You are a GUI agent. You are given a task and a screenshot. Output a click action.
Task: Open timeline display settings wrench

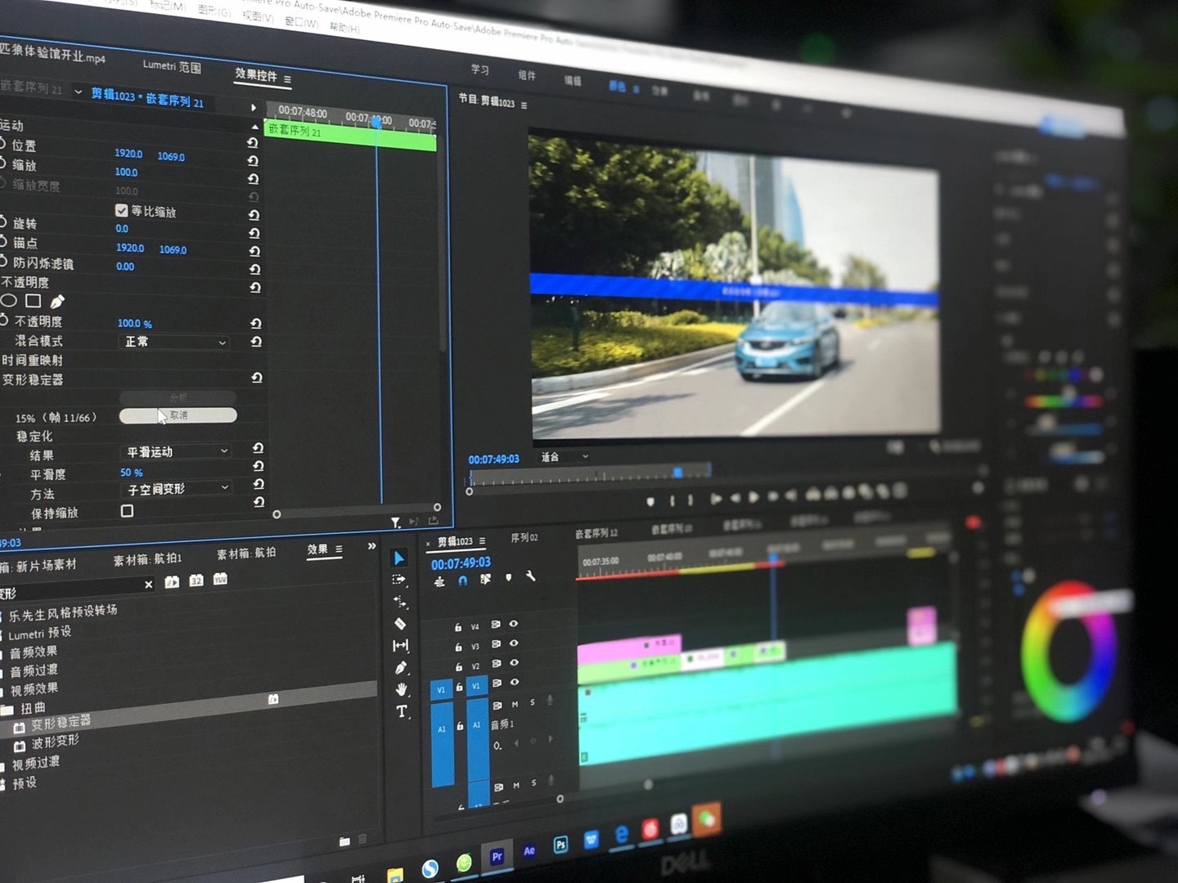coord(531,576)
